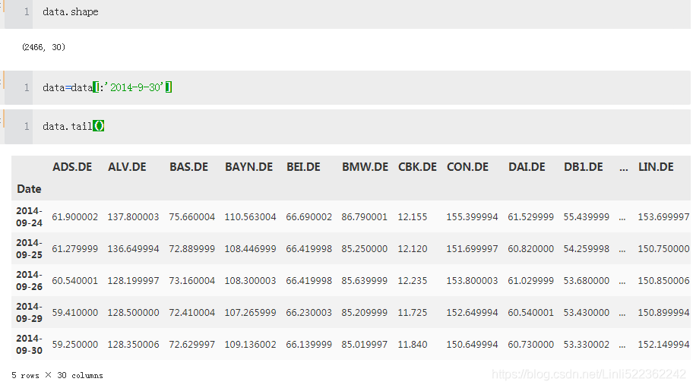
Task: Click the ADS.DE column header
Action: (72, 167)
